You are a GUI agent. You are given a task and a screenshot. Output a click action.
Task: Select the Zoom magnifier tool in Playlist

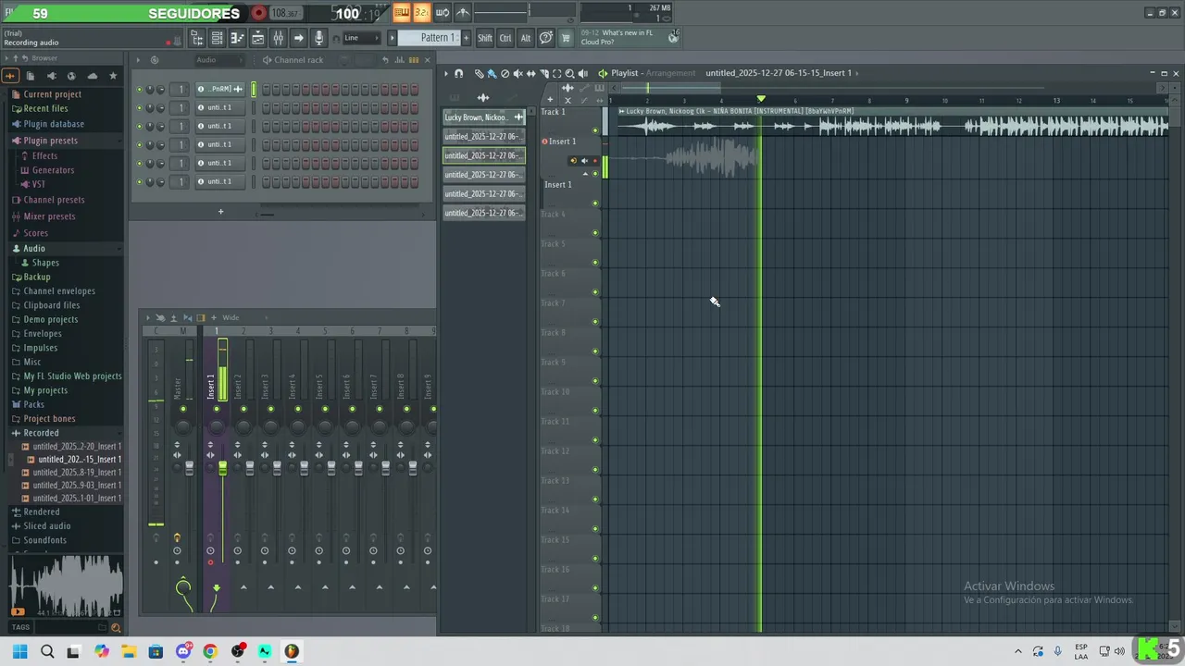(x=569, y=73)
